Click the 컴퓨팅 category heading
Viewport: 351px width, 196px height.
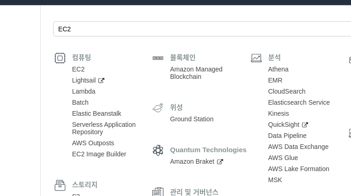tap(81, 58)
